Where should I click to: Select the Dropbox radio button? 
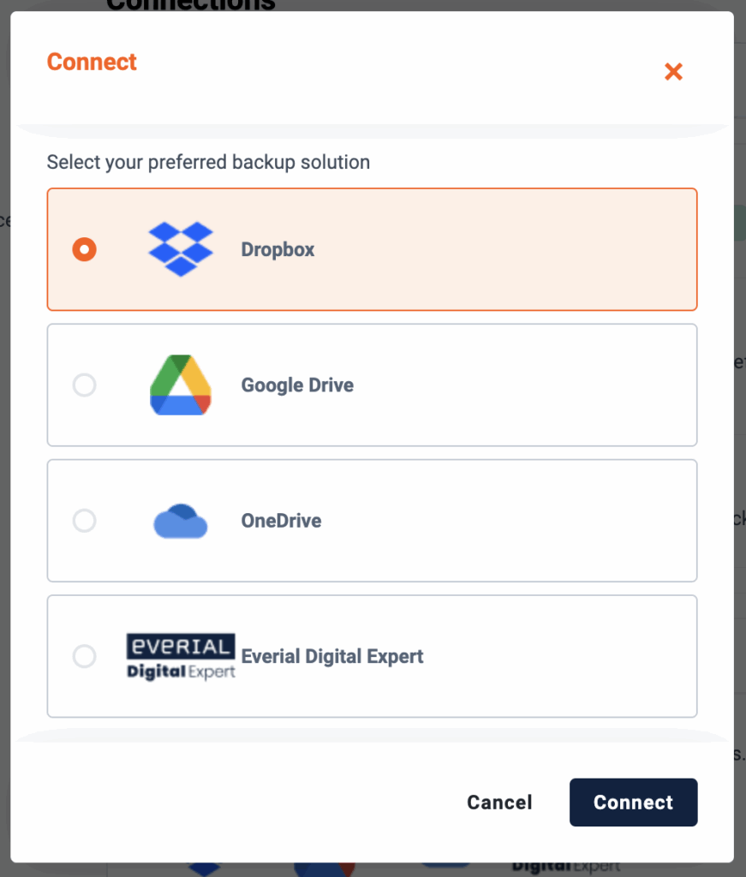pos(85,249)
